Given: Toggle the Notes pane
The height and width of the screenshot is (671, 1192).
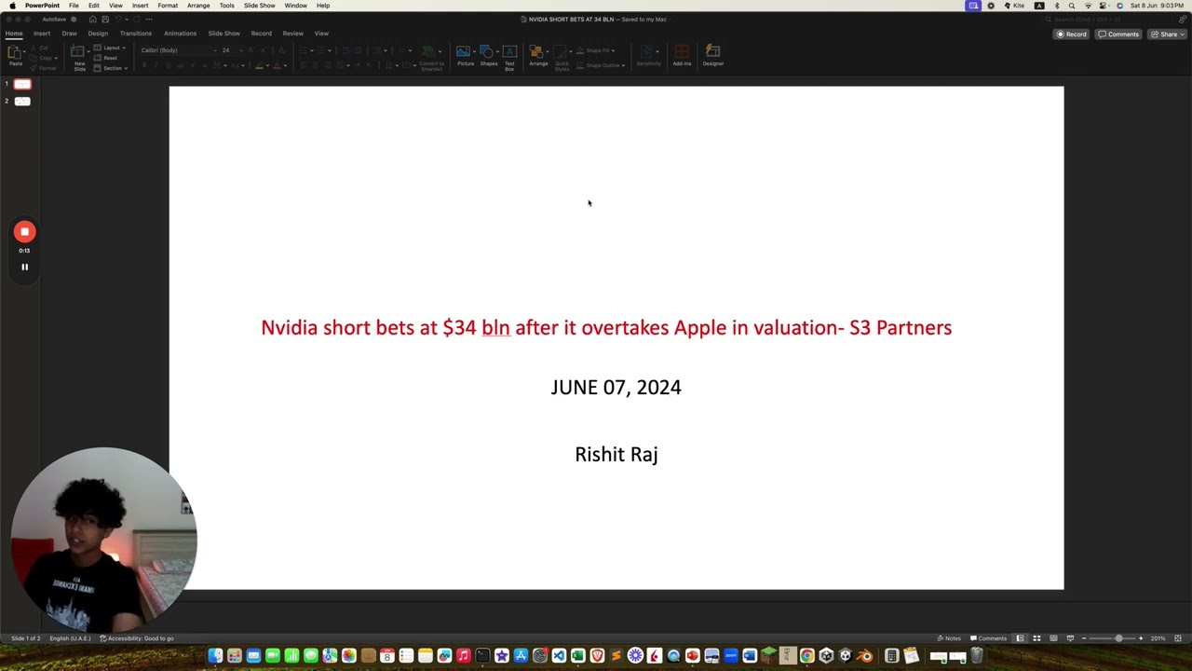Looking at the screenshot, I should coord(949,638).
